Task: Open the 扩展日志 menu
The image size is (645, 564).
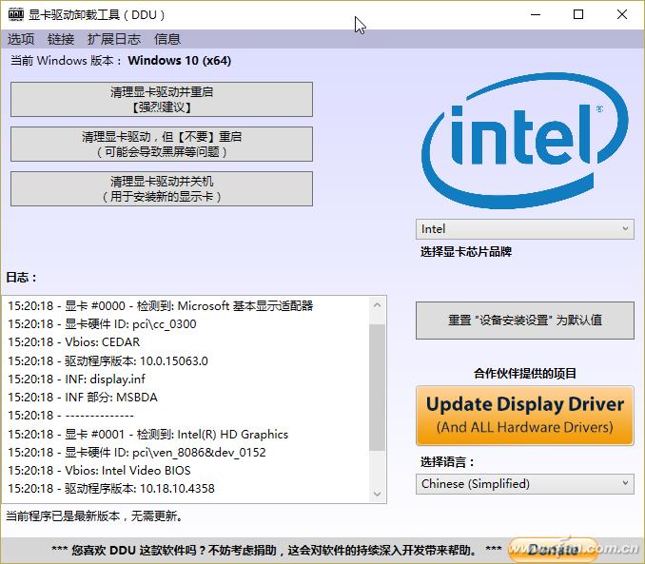Action: tap(114, 39)
